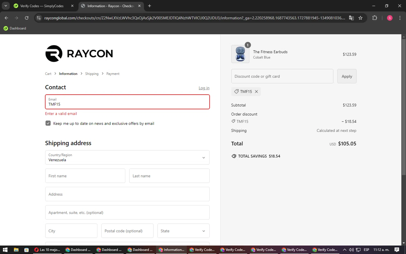Click the volume speaker tray icon
The image size is (406, 254).
[351, 250]
